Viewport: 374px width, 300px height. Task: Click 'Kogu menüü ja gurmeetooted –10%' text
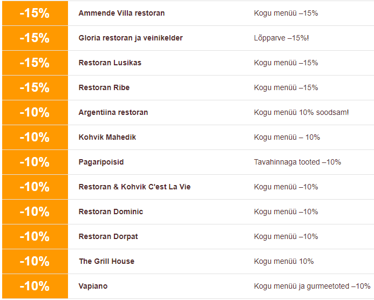[312, 286]
